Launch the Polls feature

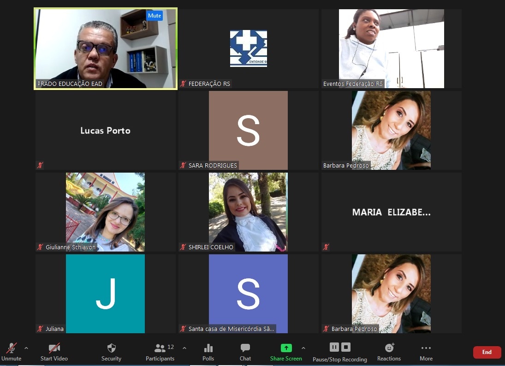(x=208, y=352)
